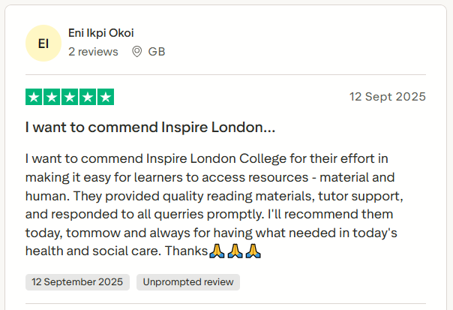Click the "2 reviews" count
This screenshot has height=310, width=453.
93,52
